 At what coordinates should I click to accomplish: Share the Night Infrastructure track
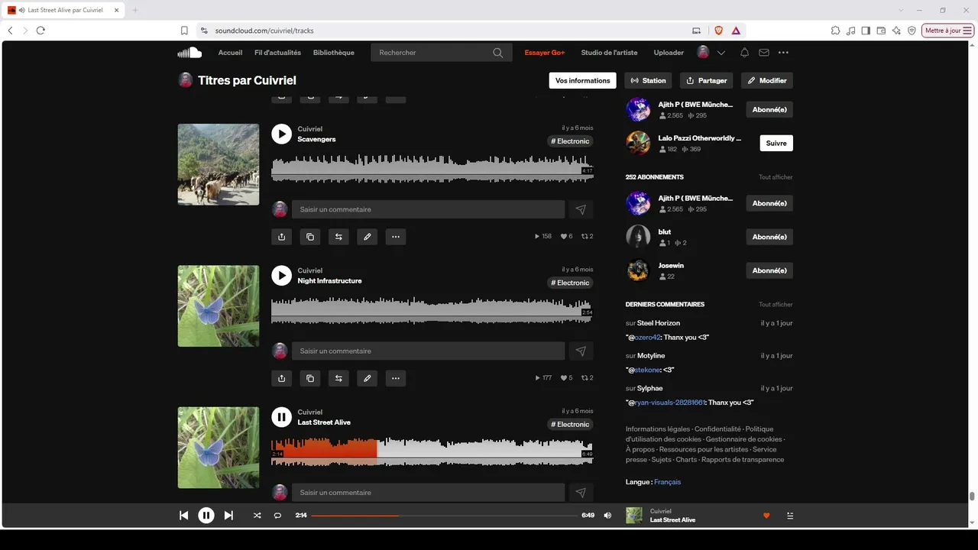(281, 378)
